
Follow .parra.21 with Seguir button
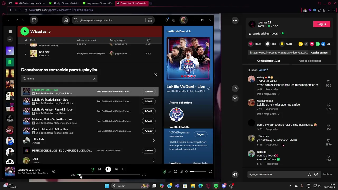coord(322,24)
